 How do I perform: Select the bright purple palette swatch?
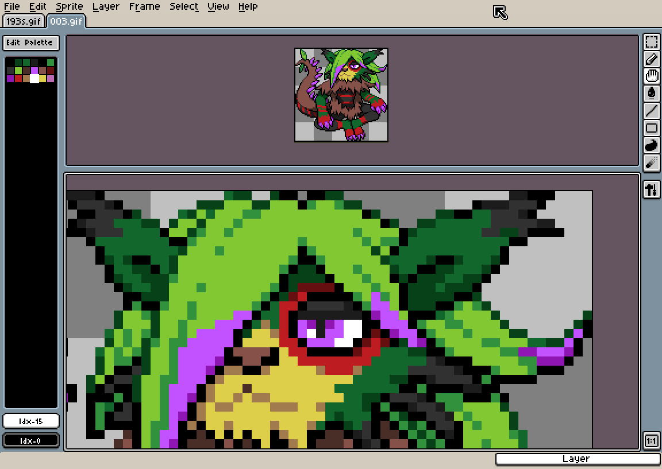tap(34, 70)
